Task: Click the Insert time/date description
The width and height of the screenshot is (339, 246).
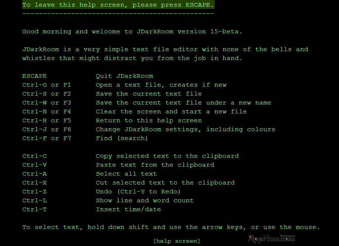Action: click(128, 209)
